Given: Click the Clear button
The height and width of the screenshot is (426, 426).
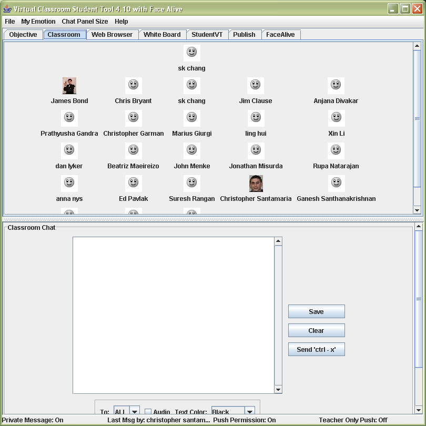Looking at the screenshot, I should pyautogui.click(x=316, y=330).
